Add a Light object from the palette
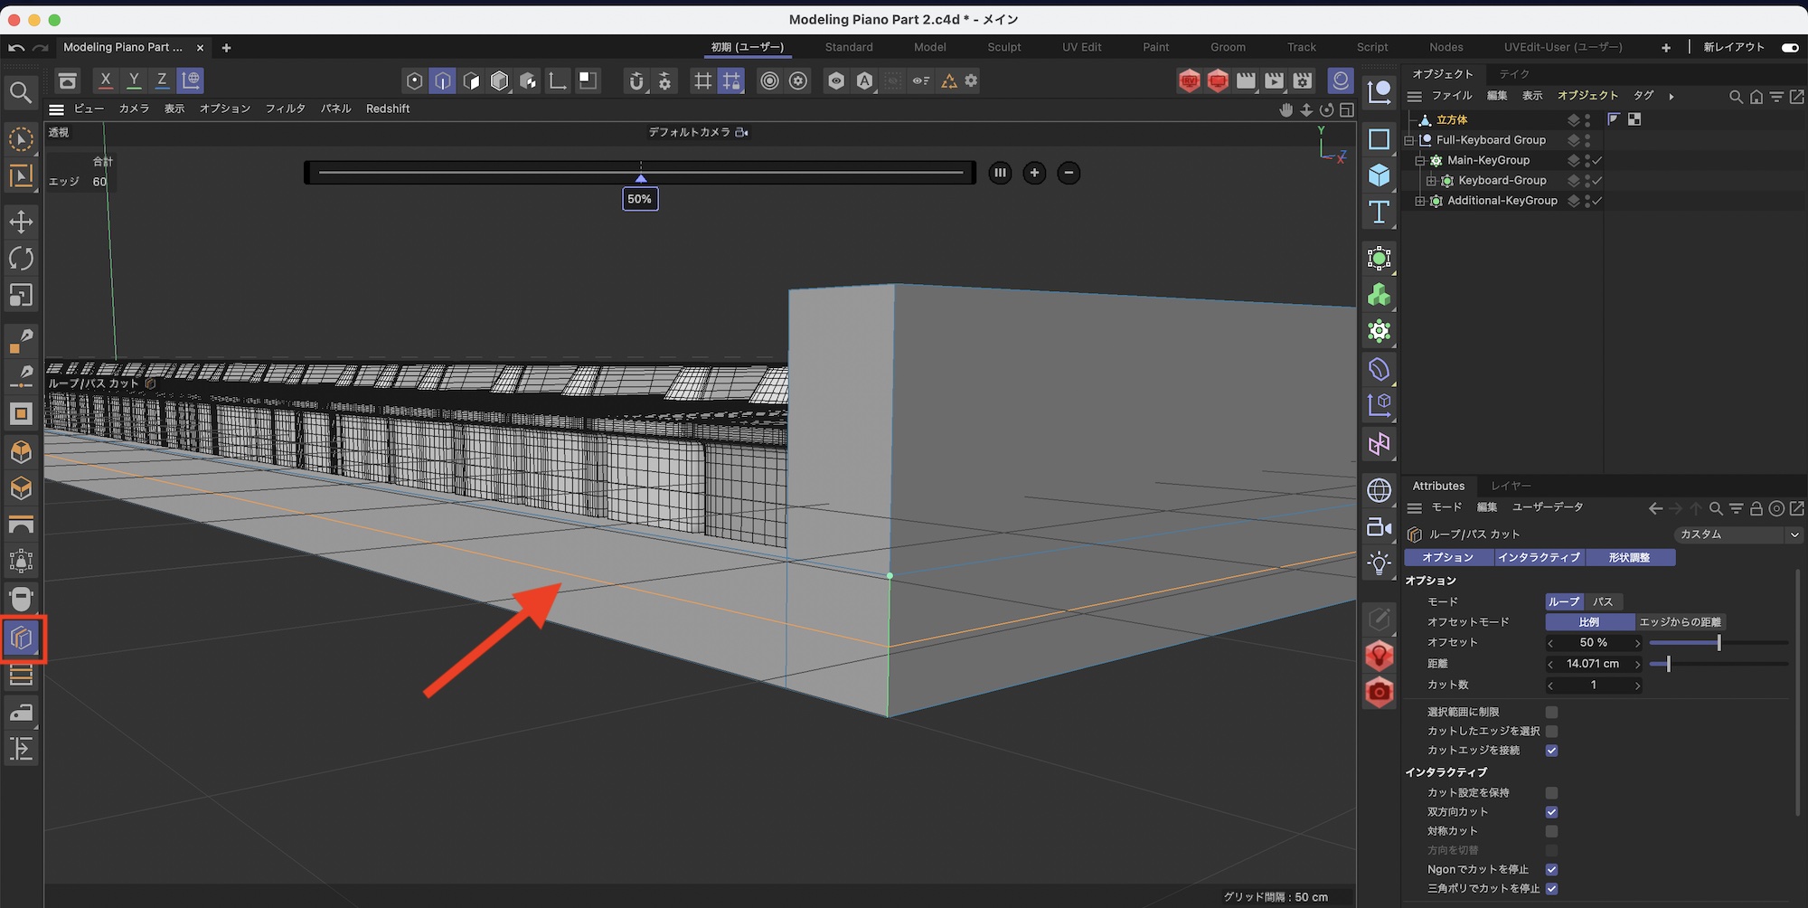1808x908 pixels. click(x=1379, y=563)
